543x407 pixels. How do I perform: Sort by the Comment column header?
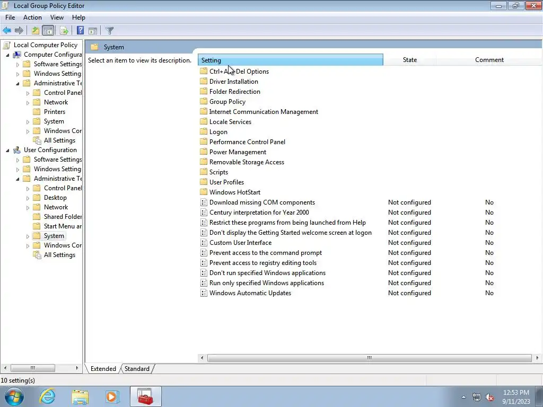click(x=489, y=60)
